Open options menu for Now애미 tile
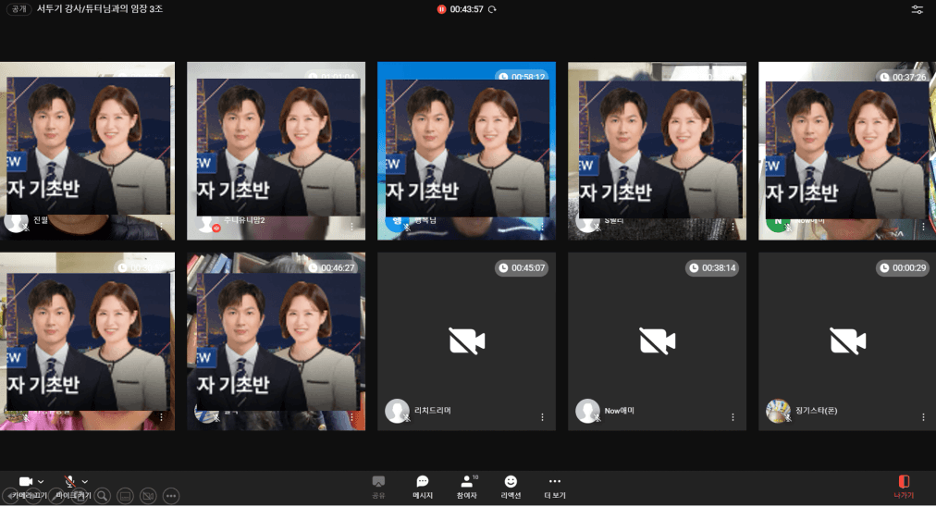 (x=733, y=417)
